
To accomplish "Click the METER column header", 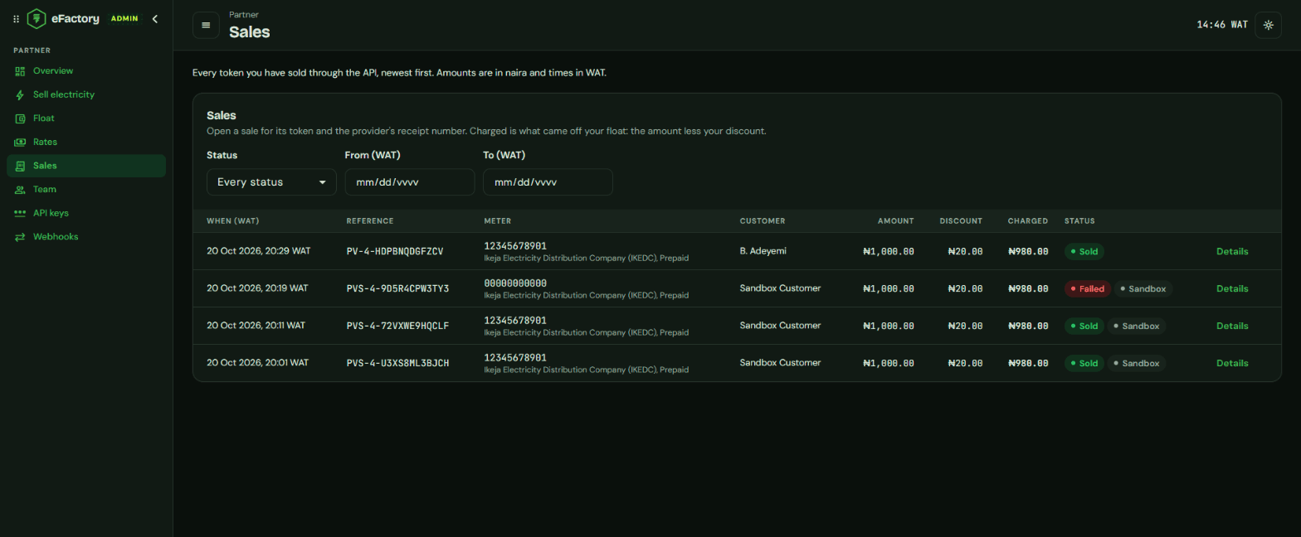I will coord(498,221).
